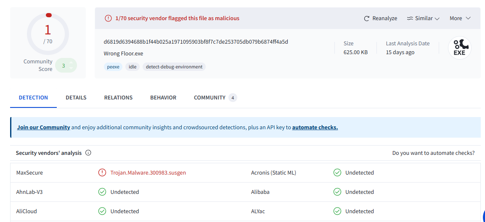This screenshot has width=485, height=222.
Task: Click green check icon for AhnLab-V3
Action: tap(102, 192)
